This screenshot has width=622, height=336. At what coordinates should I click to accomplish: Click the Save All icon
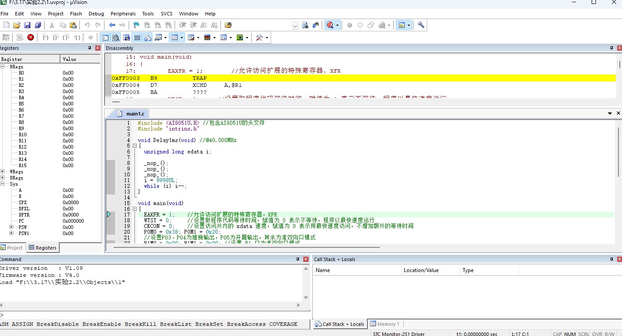tap(38, 25)
